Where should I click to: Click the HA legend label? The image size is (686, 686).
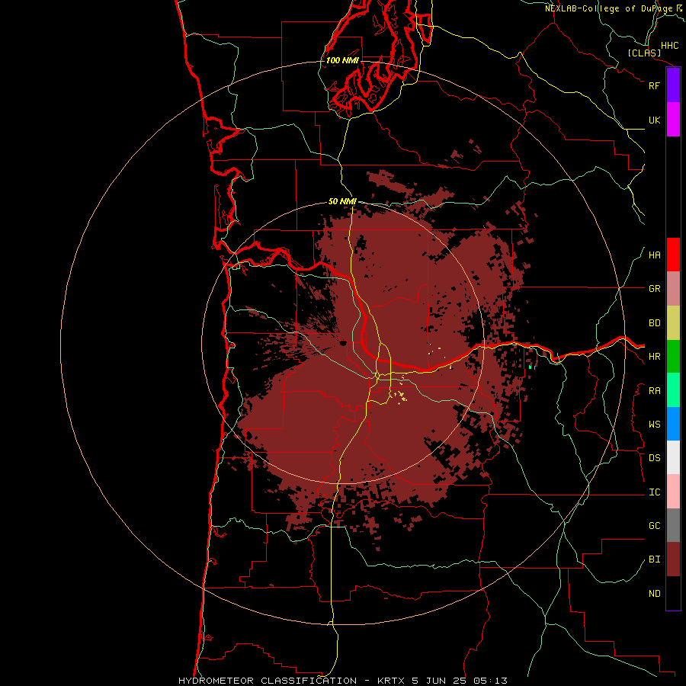[654, 255]
